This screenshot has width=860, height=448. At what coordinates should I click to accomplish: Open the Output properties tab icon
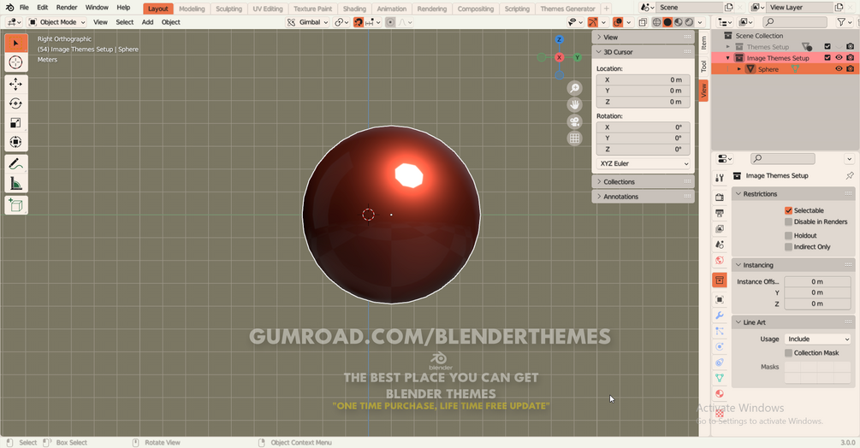(x=720, y=213)
